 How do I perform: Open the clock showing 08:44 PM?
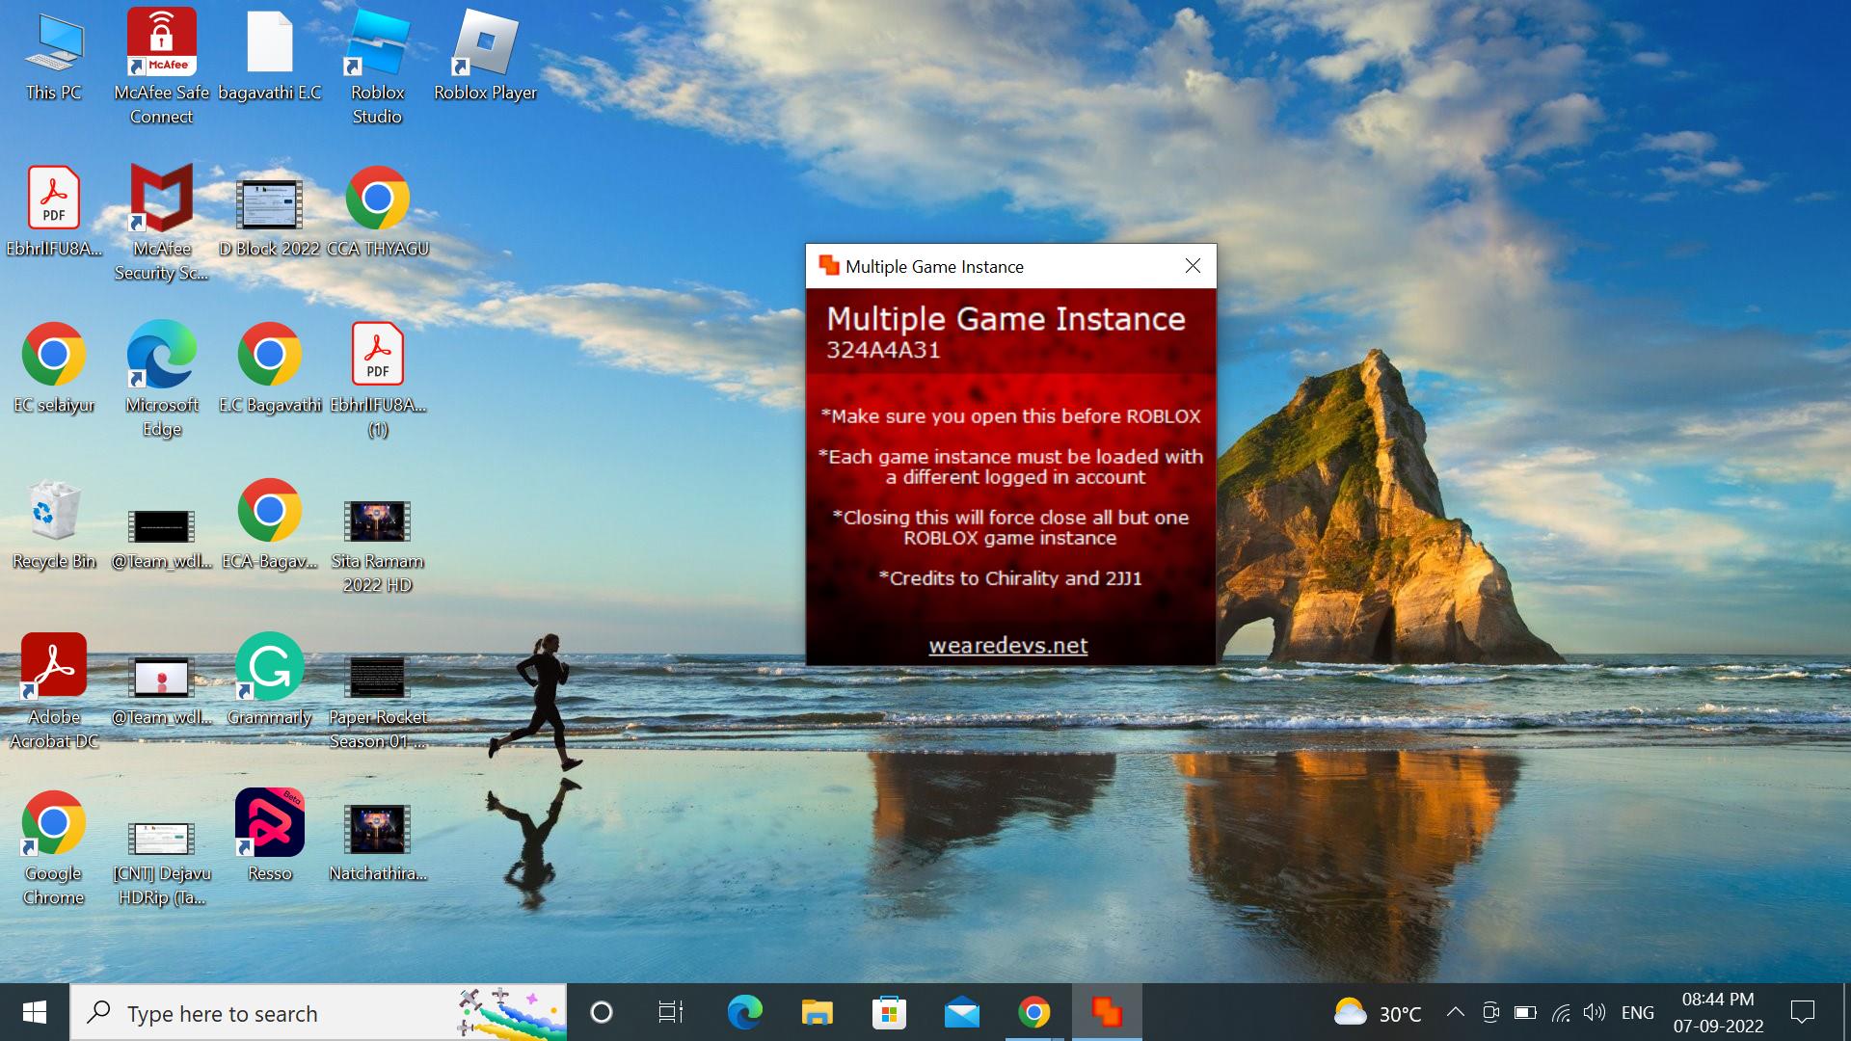point(1718,1012)
